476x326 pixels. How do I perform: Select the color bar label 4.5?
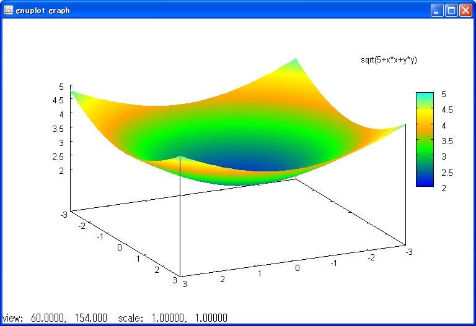pyautogui.click(x=447, y=109)
